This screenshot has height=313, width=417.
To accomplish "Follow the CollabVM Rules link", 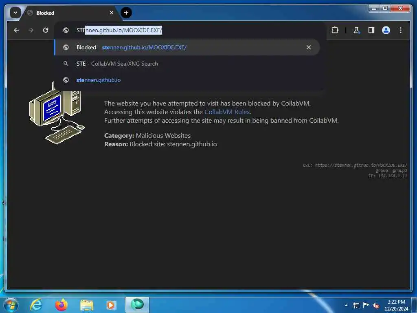I will point(227,112).
